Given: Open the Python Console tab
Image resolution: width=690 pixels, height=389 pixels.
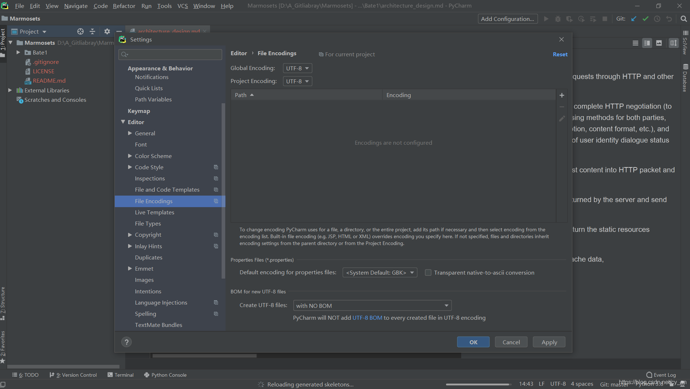Looking at the screenshot, I should tap(165, 375).
